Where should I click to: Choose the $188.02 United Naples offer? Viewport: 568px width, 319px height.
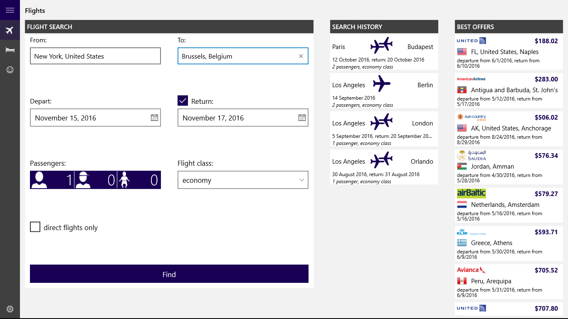tap(509, 52)
